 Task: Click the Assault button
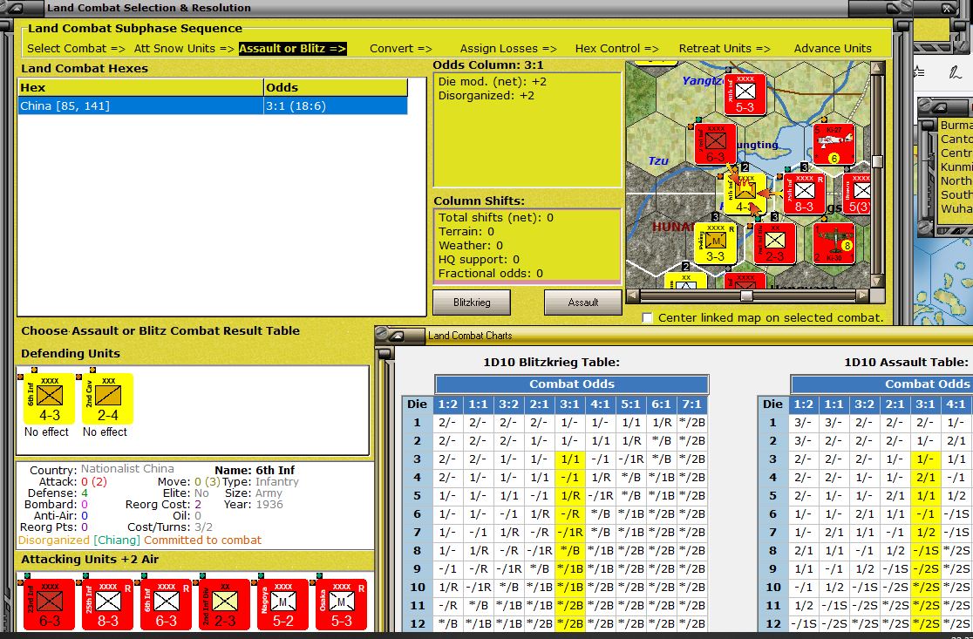[x=582, y=303]
